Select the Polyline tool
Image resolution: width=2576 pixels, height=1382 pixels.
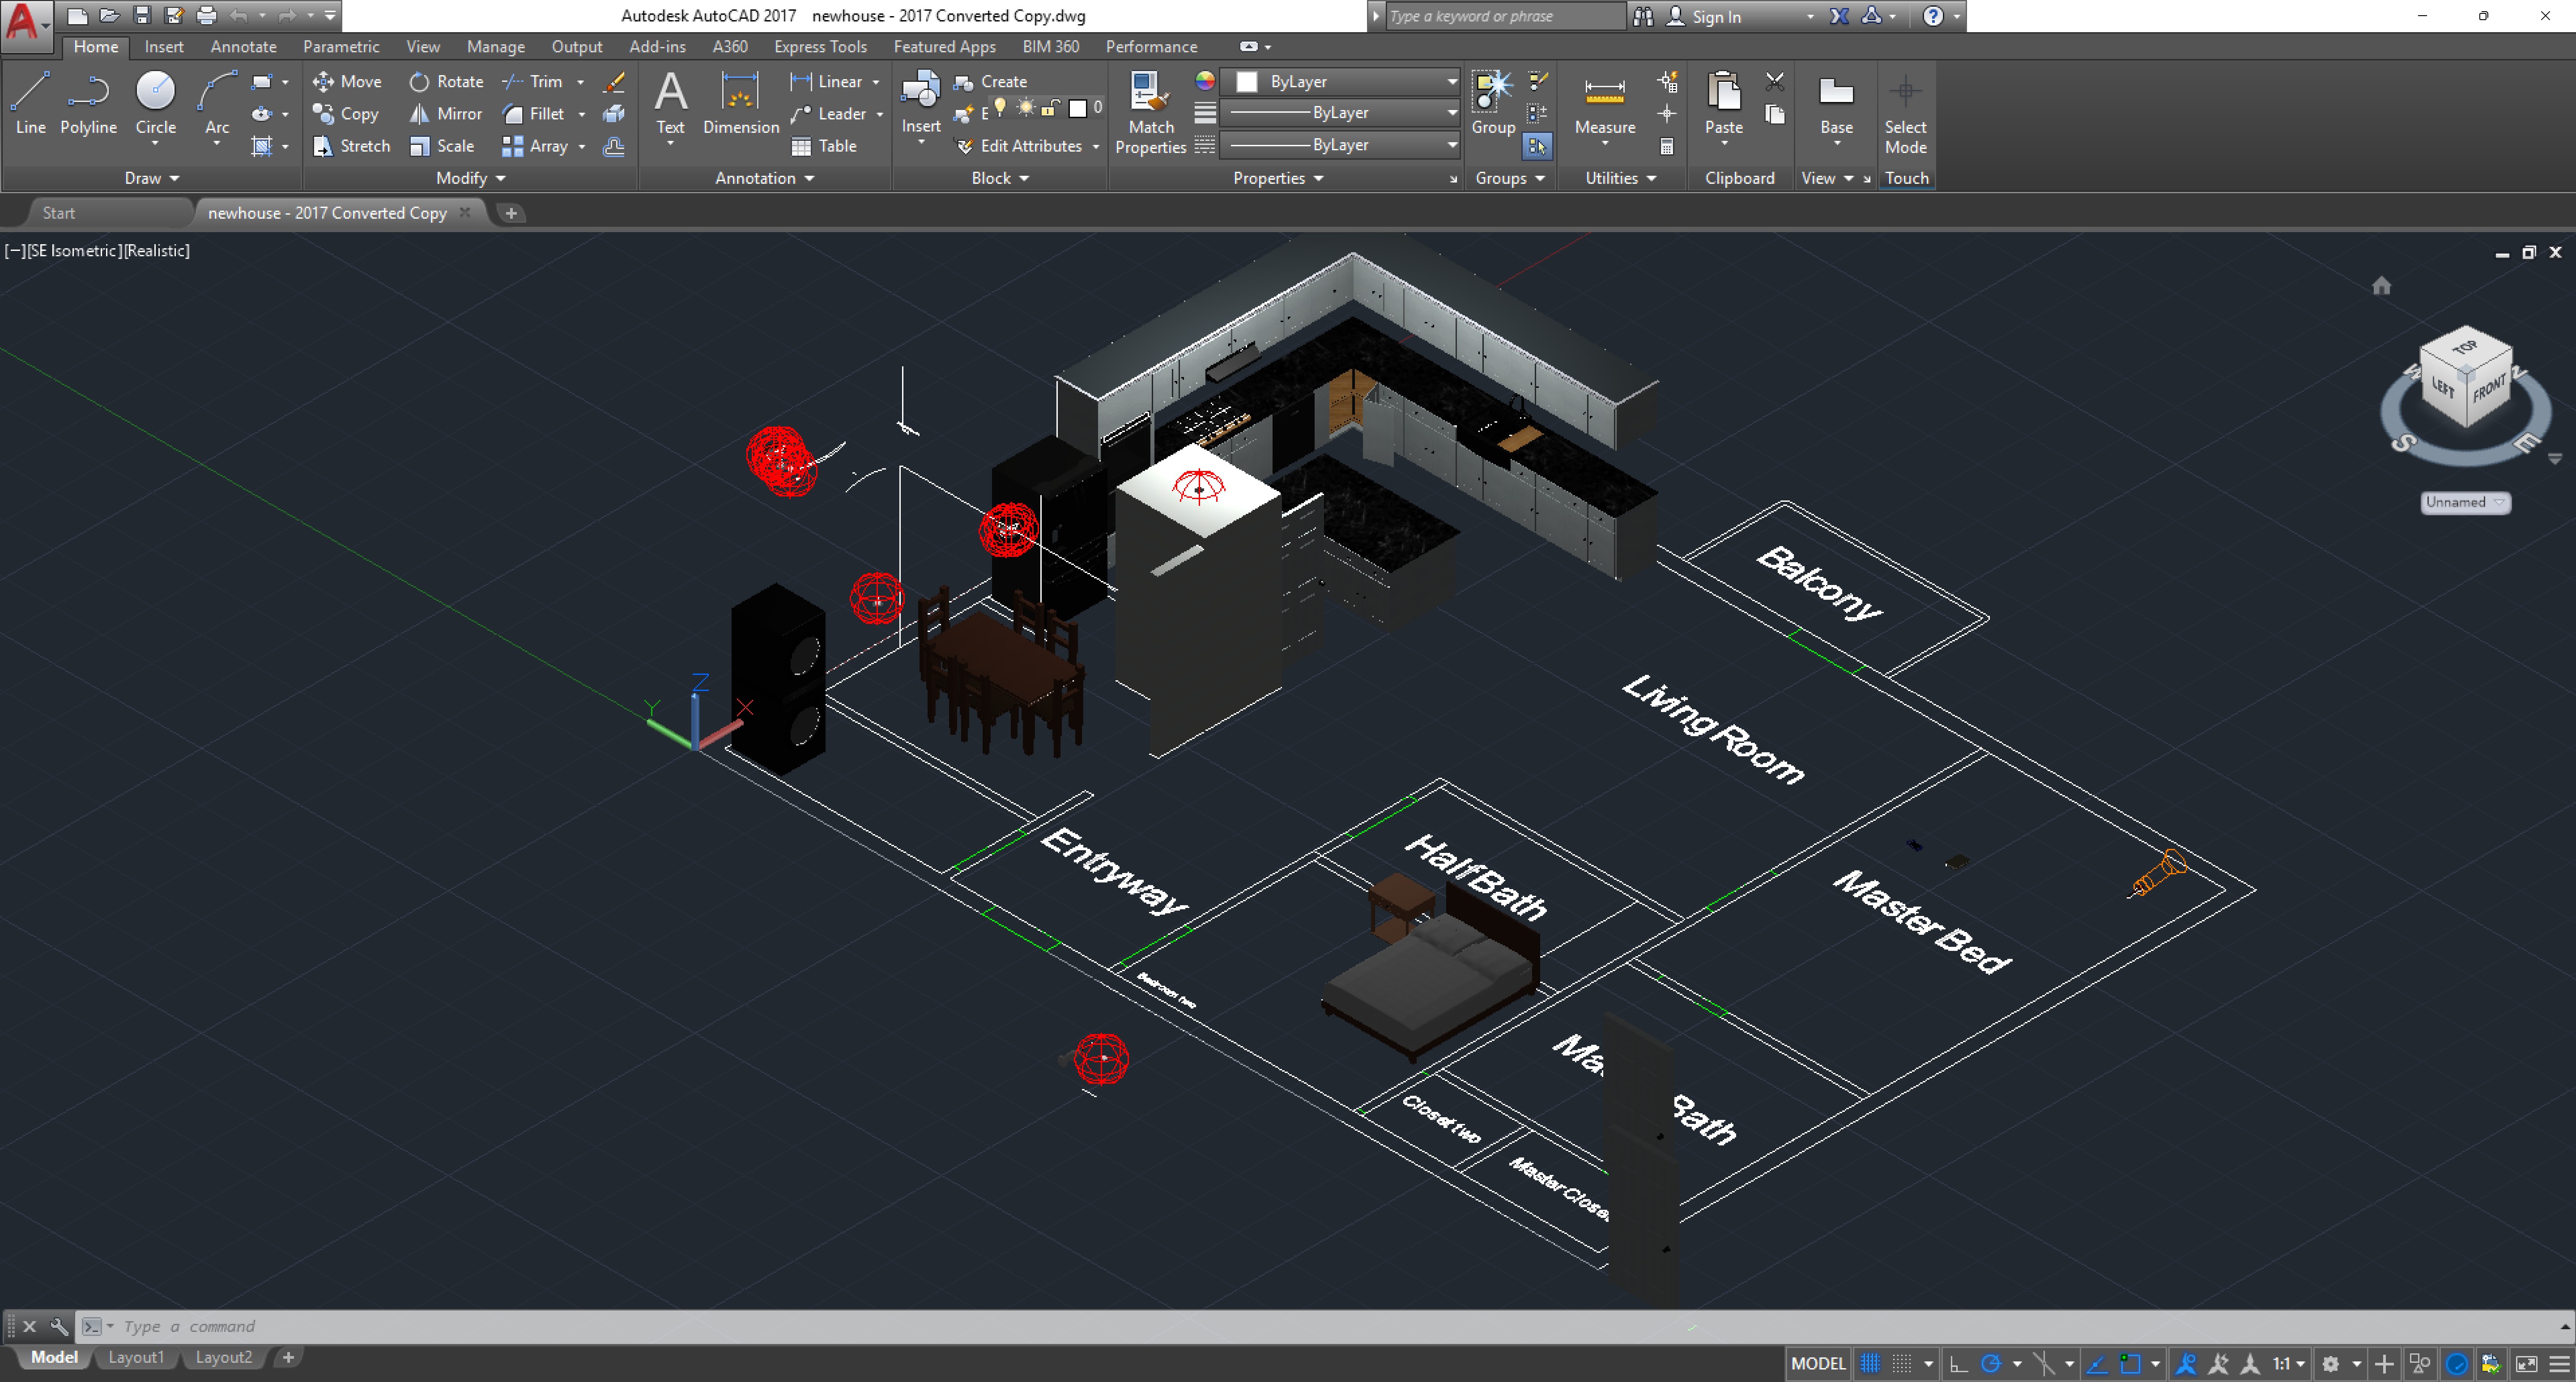88,103
